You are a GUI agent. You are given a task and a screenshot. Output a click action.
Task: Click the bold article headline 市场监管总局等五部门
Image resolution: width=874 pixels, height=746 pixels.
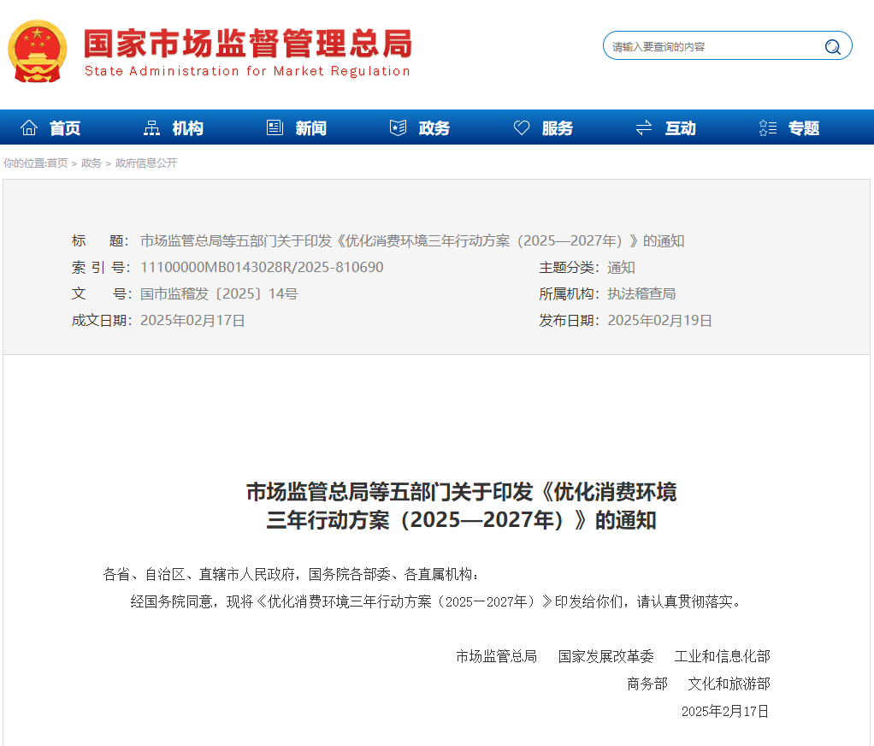coord(461,506)
